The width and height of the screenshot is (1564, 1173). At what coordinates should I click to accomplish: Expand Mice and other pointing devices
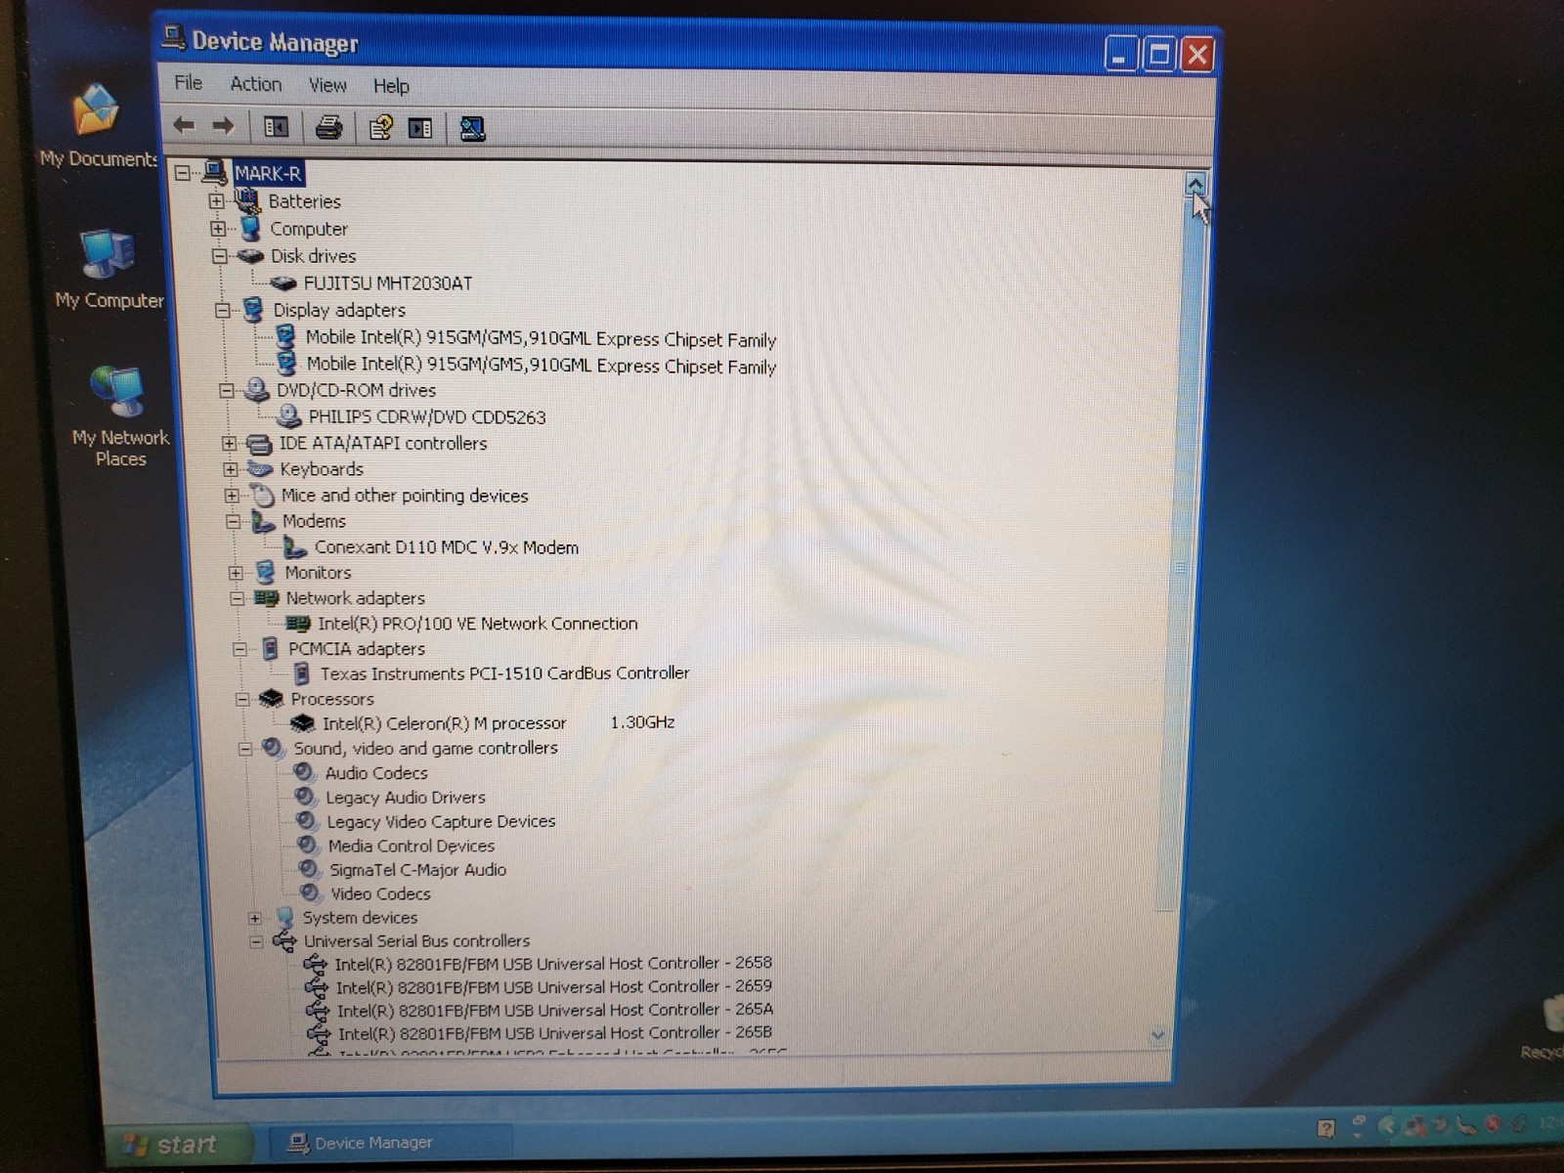pos(232,496)
